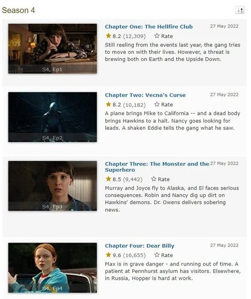Click the Rate star for Chapter One
Screen dimensions: 251x299
tap(157, 36)
